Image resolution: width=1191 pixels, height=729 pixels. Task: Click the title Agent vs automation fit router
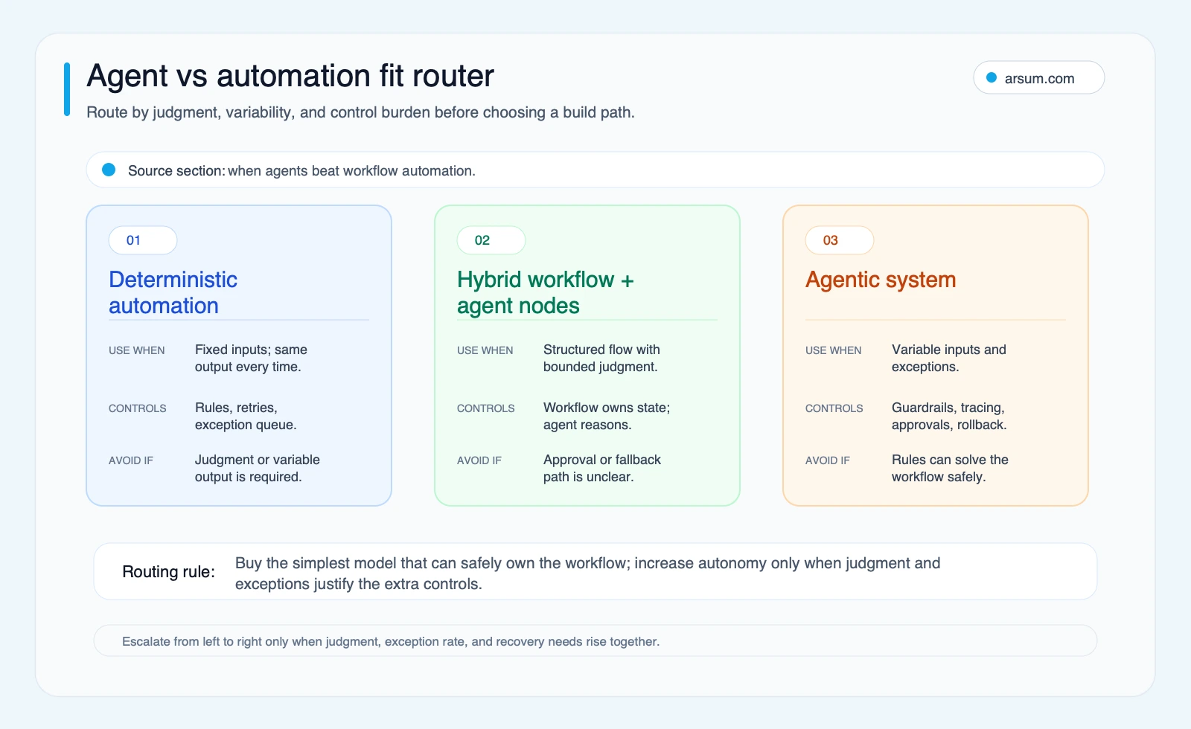click(290, 76)
